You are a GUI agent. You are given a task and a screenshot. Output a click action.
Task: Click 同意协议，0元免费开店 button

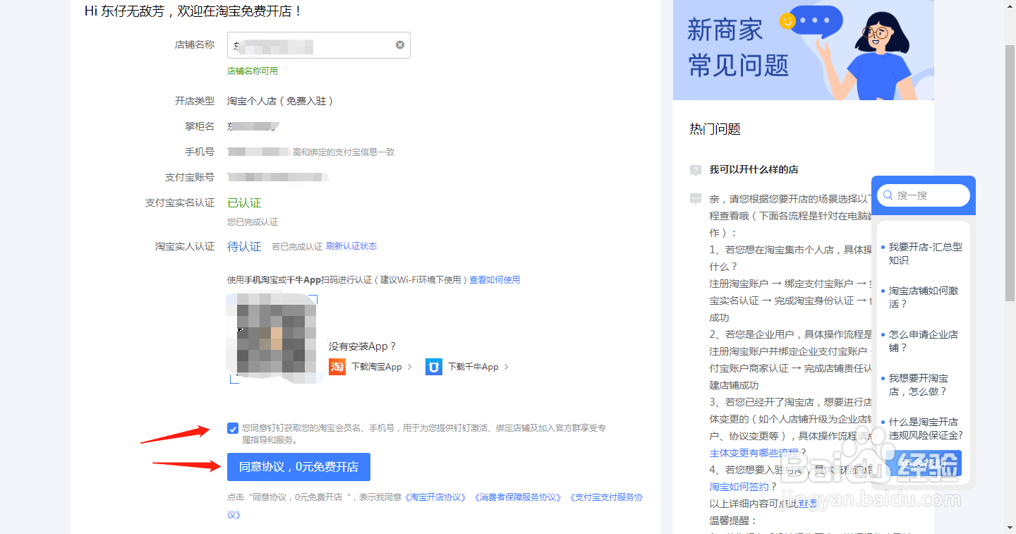click(x=298, y=467)
